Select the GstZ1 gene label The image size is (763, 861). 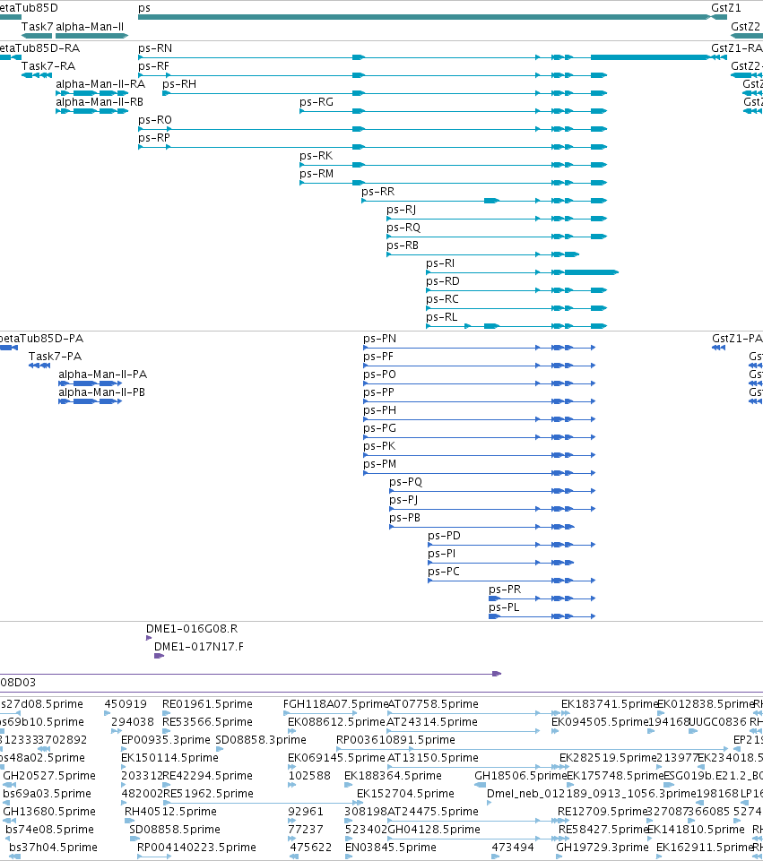pyautogui.click(x=725, y=8)
